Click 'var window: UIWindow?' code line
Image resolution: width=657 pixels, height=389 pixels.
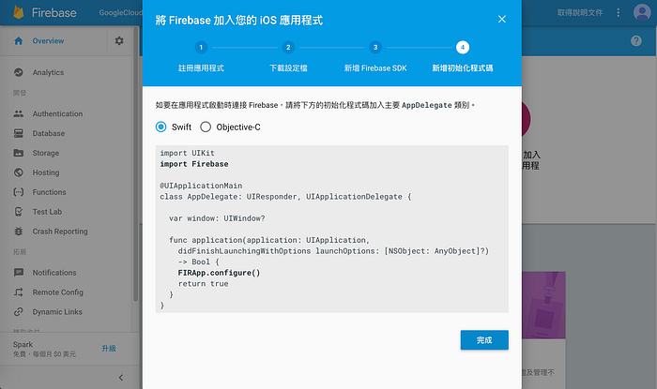tap(217, 218)
